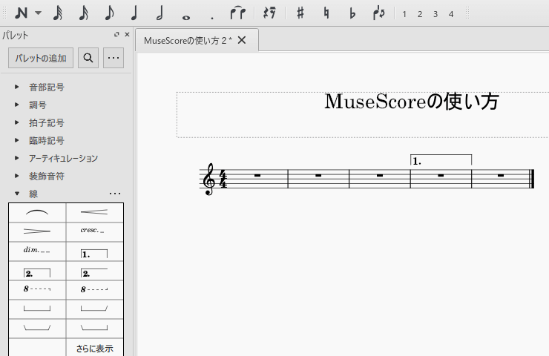Select the last measure's rest
The width and height of the screenshot is (549, 356).
pos(501,175)
